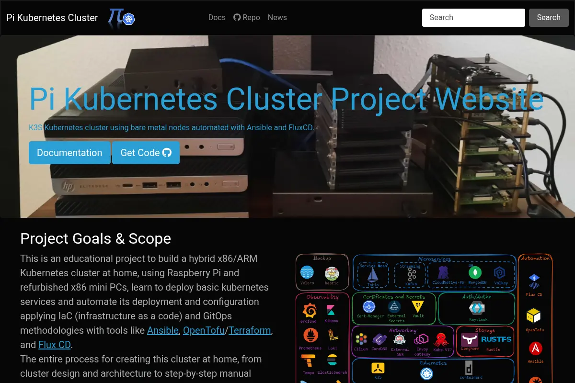The height and width of the screenshot is (383, 575).
Task: Click the Kube-VIP octopus icon
Action: point(441,340)
